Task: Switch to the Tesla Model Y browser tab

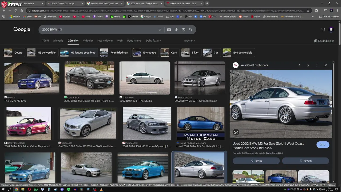Action: (x=184, y=3)
